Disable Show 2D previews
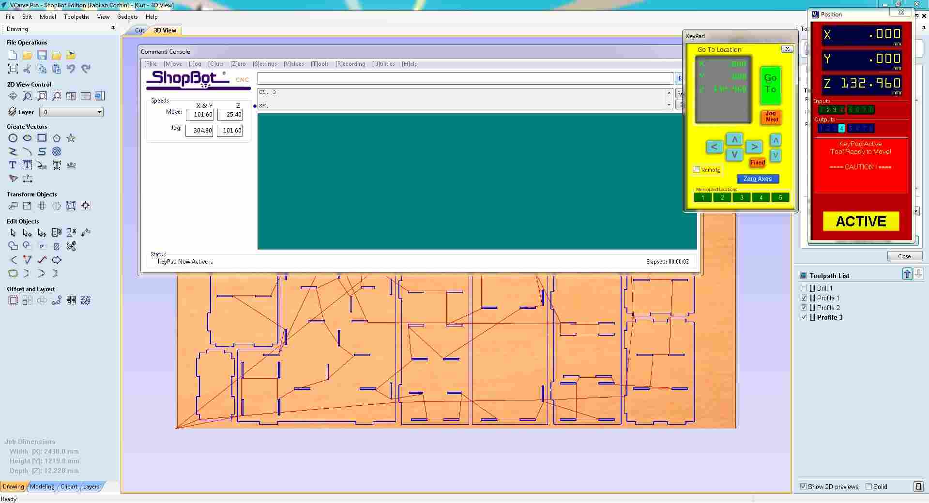The height and width of the screenshot is (503, 929). (804, 487)
